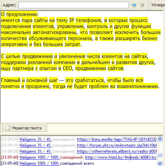
Task: Click the red-row Найдено 100% / 100% link
Action: [40, 157]
